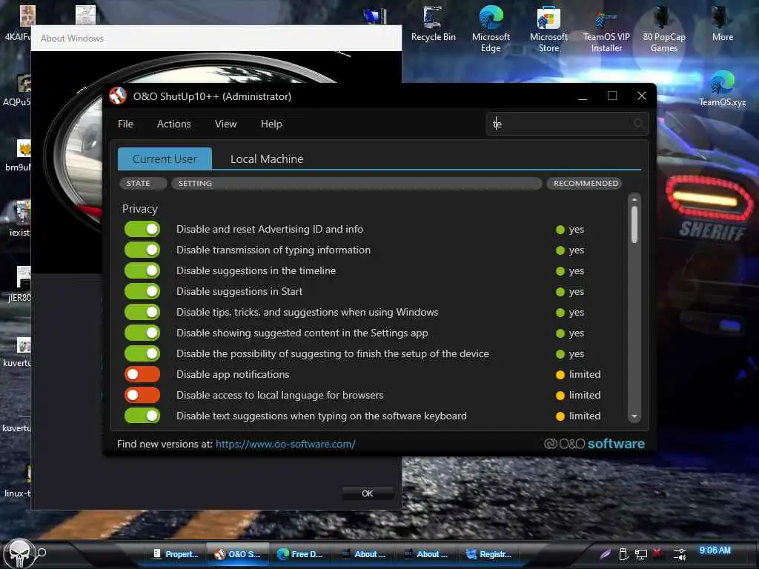The width and height of the screenshot is (759, 569).
Task: Open the Recycle Bin desktop icon
Action: [433, 24]
